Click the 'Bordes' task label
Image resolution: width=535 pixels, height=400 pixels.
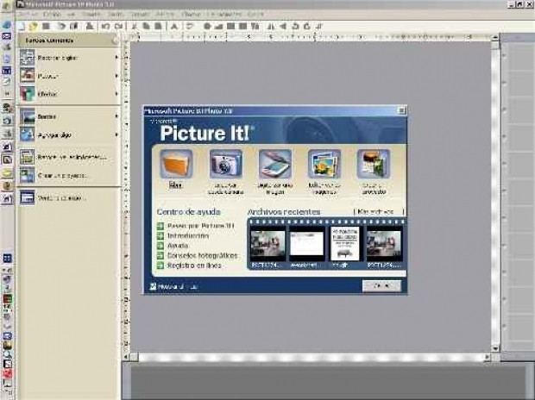click(47, 116)
